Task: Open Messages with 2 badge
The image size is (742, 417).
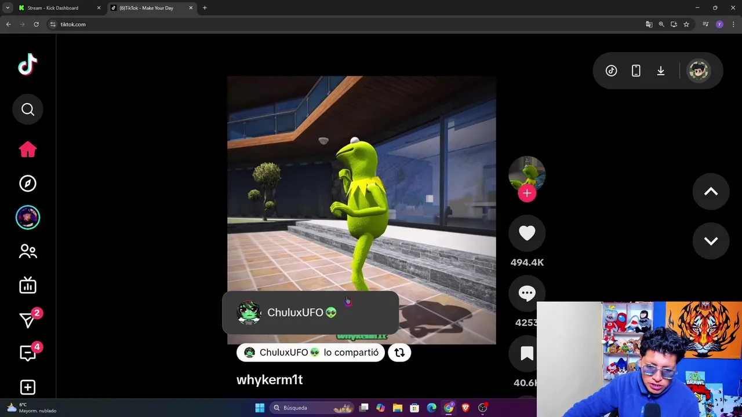Action: (x=28, y=319)
